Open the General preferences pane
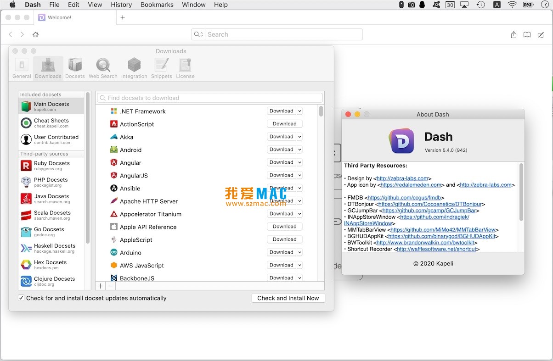 coord(22,68)
